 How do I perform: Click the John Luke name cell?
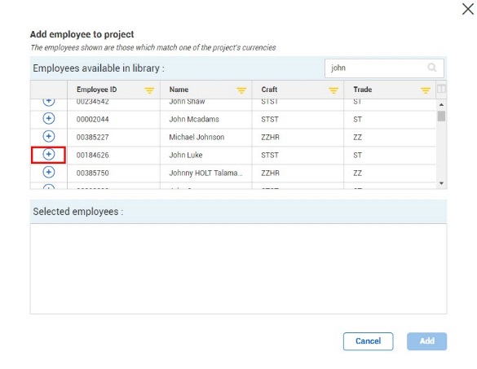coord(206,156)
